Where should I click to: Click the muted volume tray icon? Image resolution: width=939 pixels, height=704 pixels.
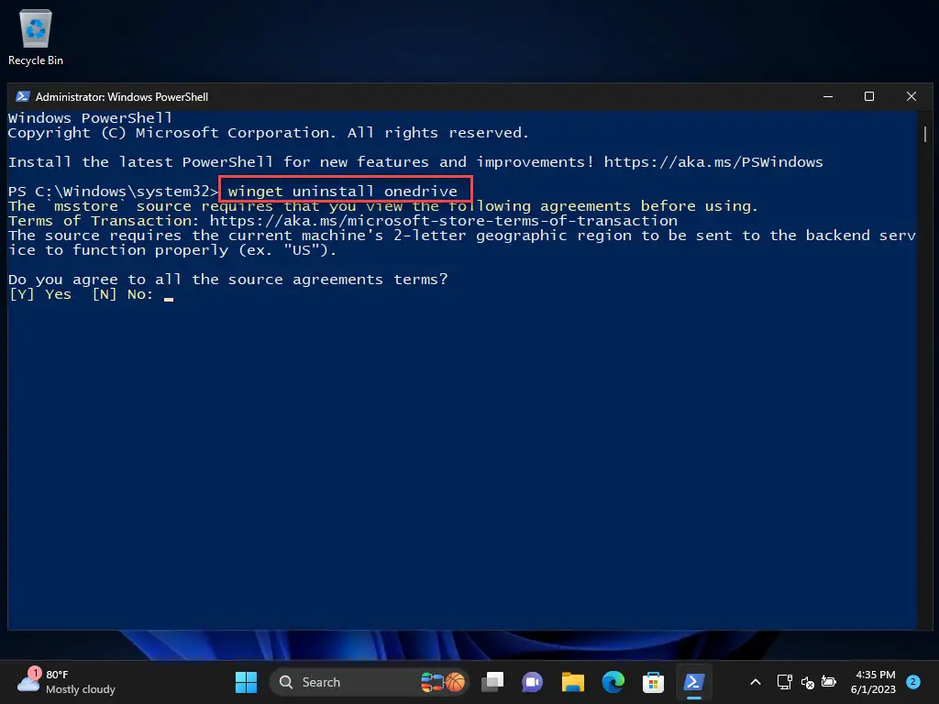point(807,682)
